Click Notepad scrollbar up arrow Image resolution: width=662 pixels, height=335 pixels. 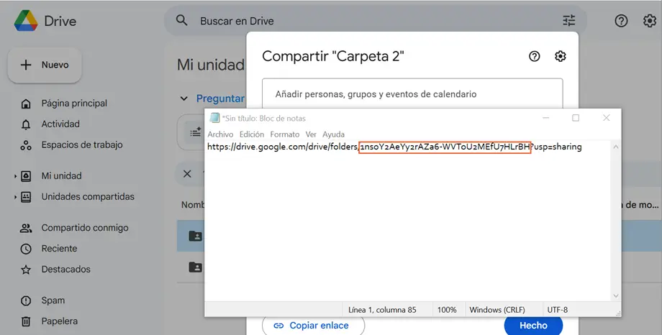[x=615, y=147]
